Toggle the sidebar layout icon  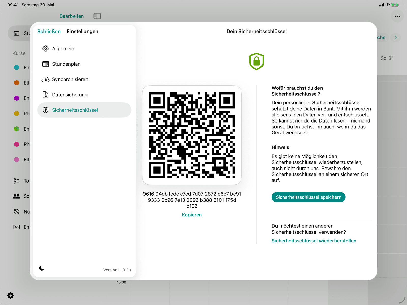[97, 16]
